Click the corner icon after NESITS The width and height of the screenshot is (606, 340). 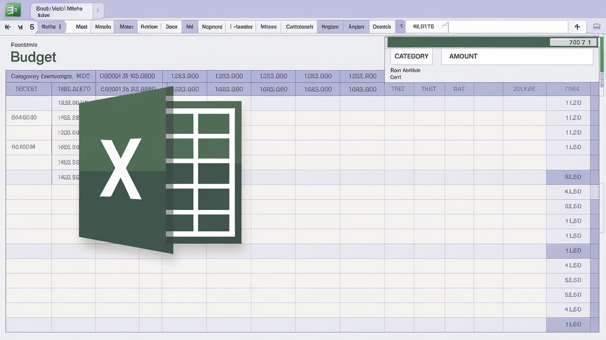click(x=445, y=27)
